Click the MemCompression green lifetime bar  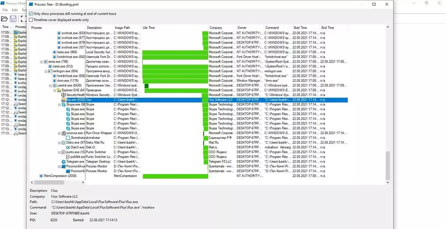pos(175,176)
